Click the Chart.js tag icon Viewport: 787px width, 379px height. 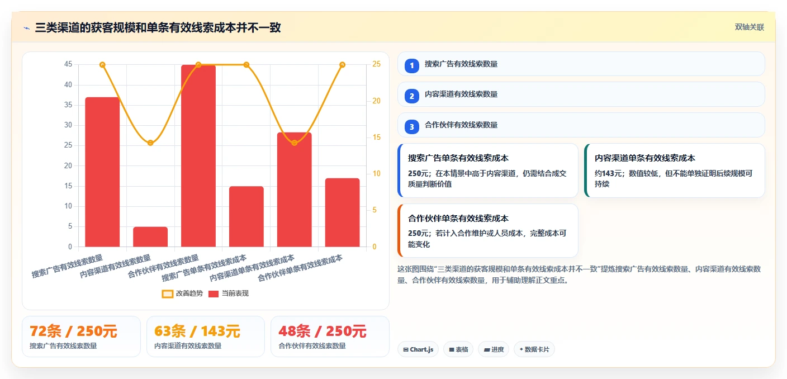pyautogui.click(x=406, y=349)
